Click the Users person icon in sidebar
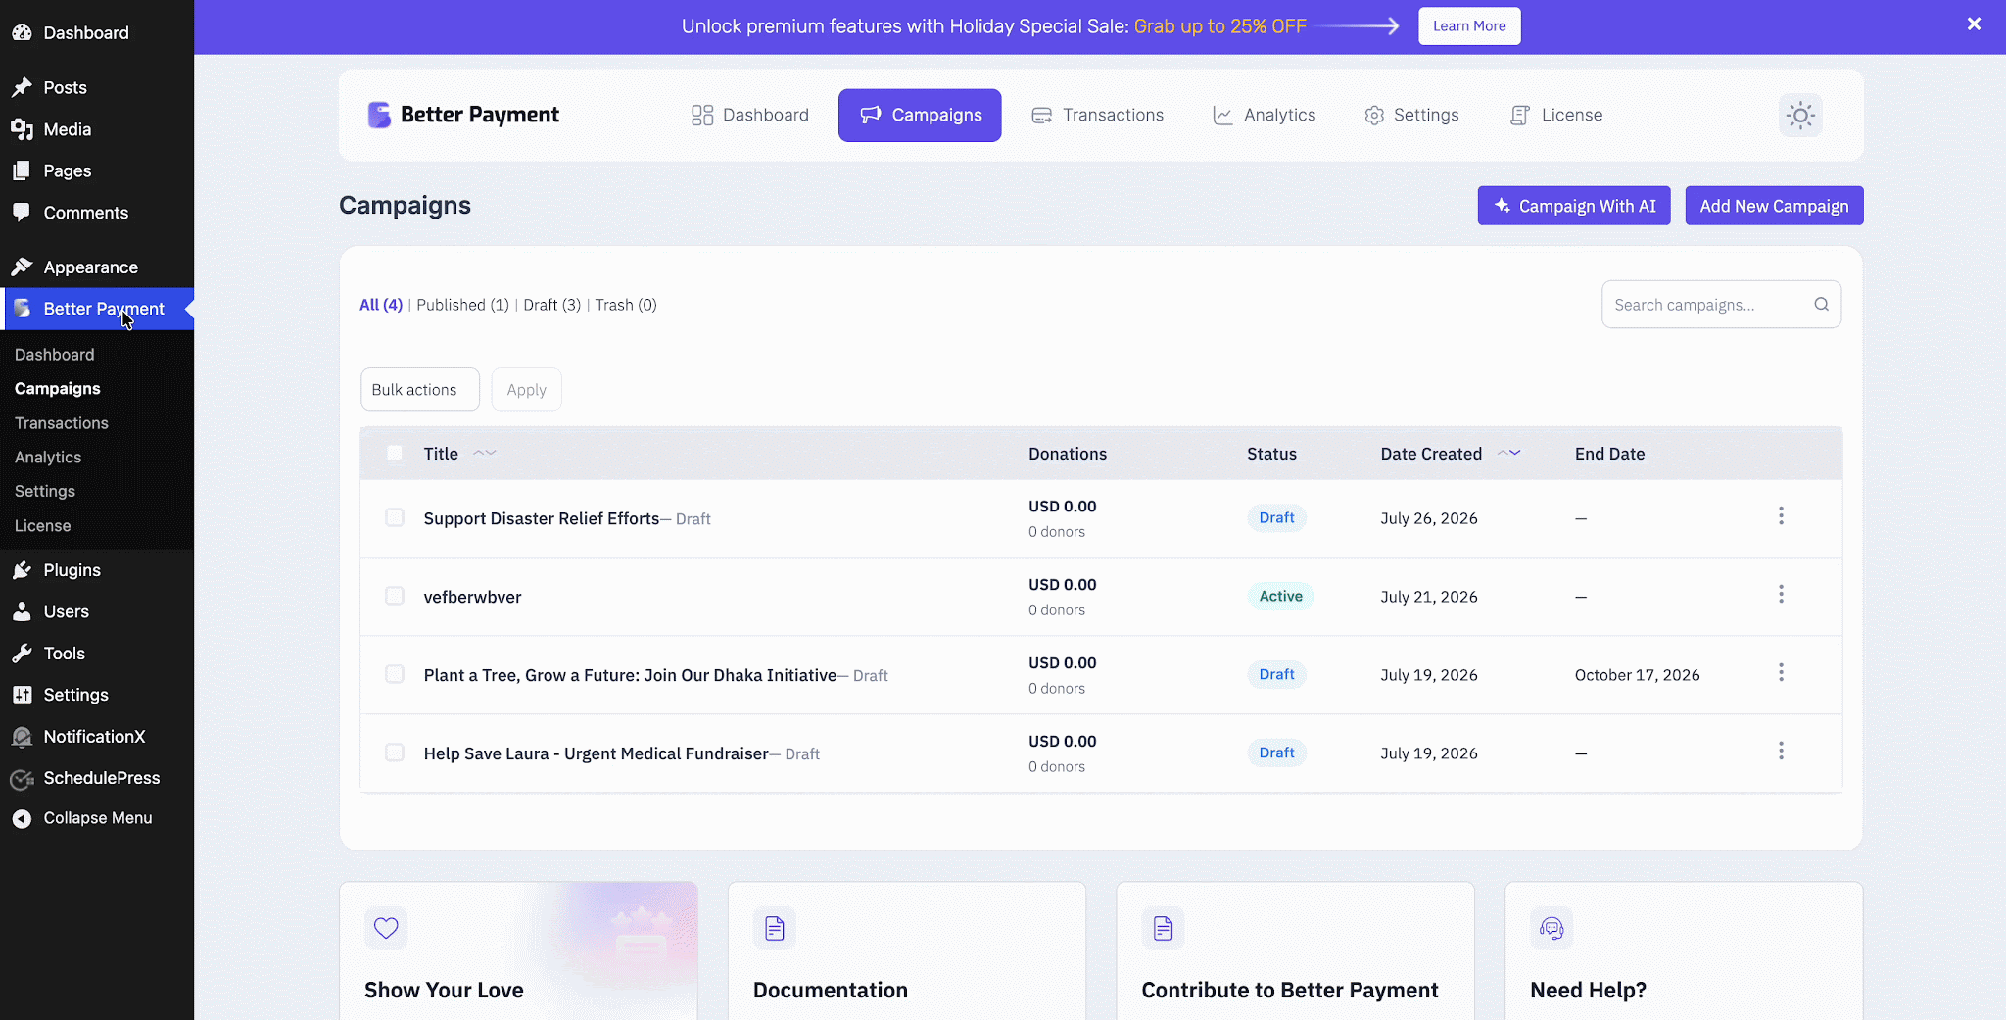Viewport: 2006px width, 1020px height. [x=22, y=611]
